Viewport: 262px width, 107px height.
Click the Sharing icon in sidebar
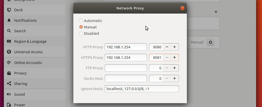tap(9, 83)
